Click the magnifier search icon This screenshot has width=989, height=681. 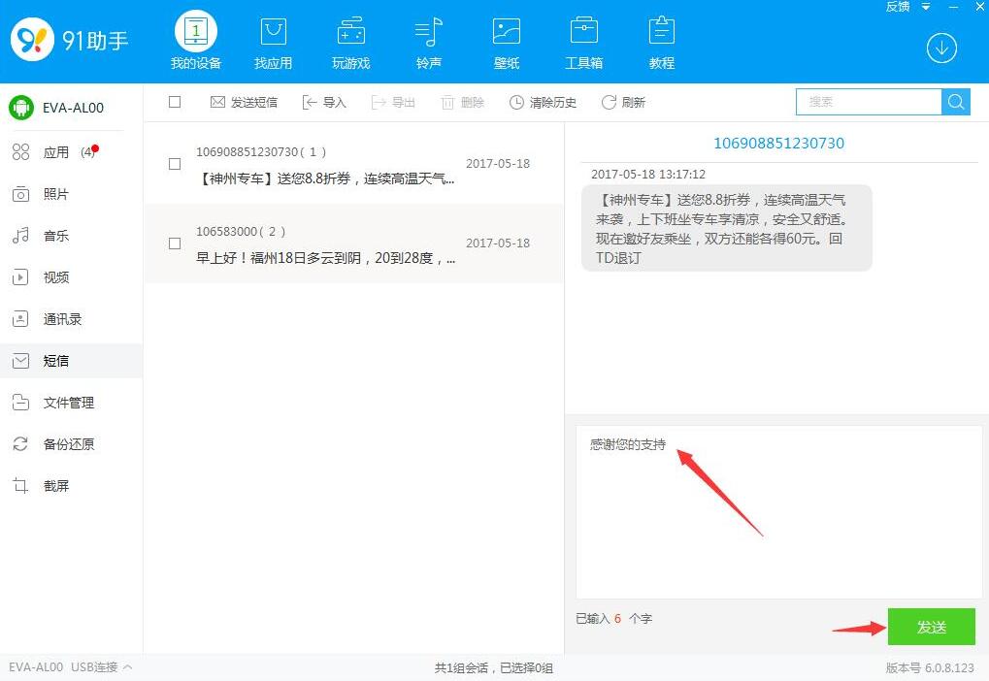click(955, 102)
